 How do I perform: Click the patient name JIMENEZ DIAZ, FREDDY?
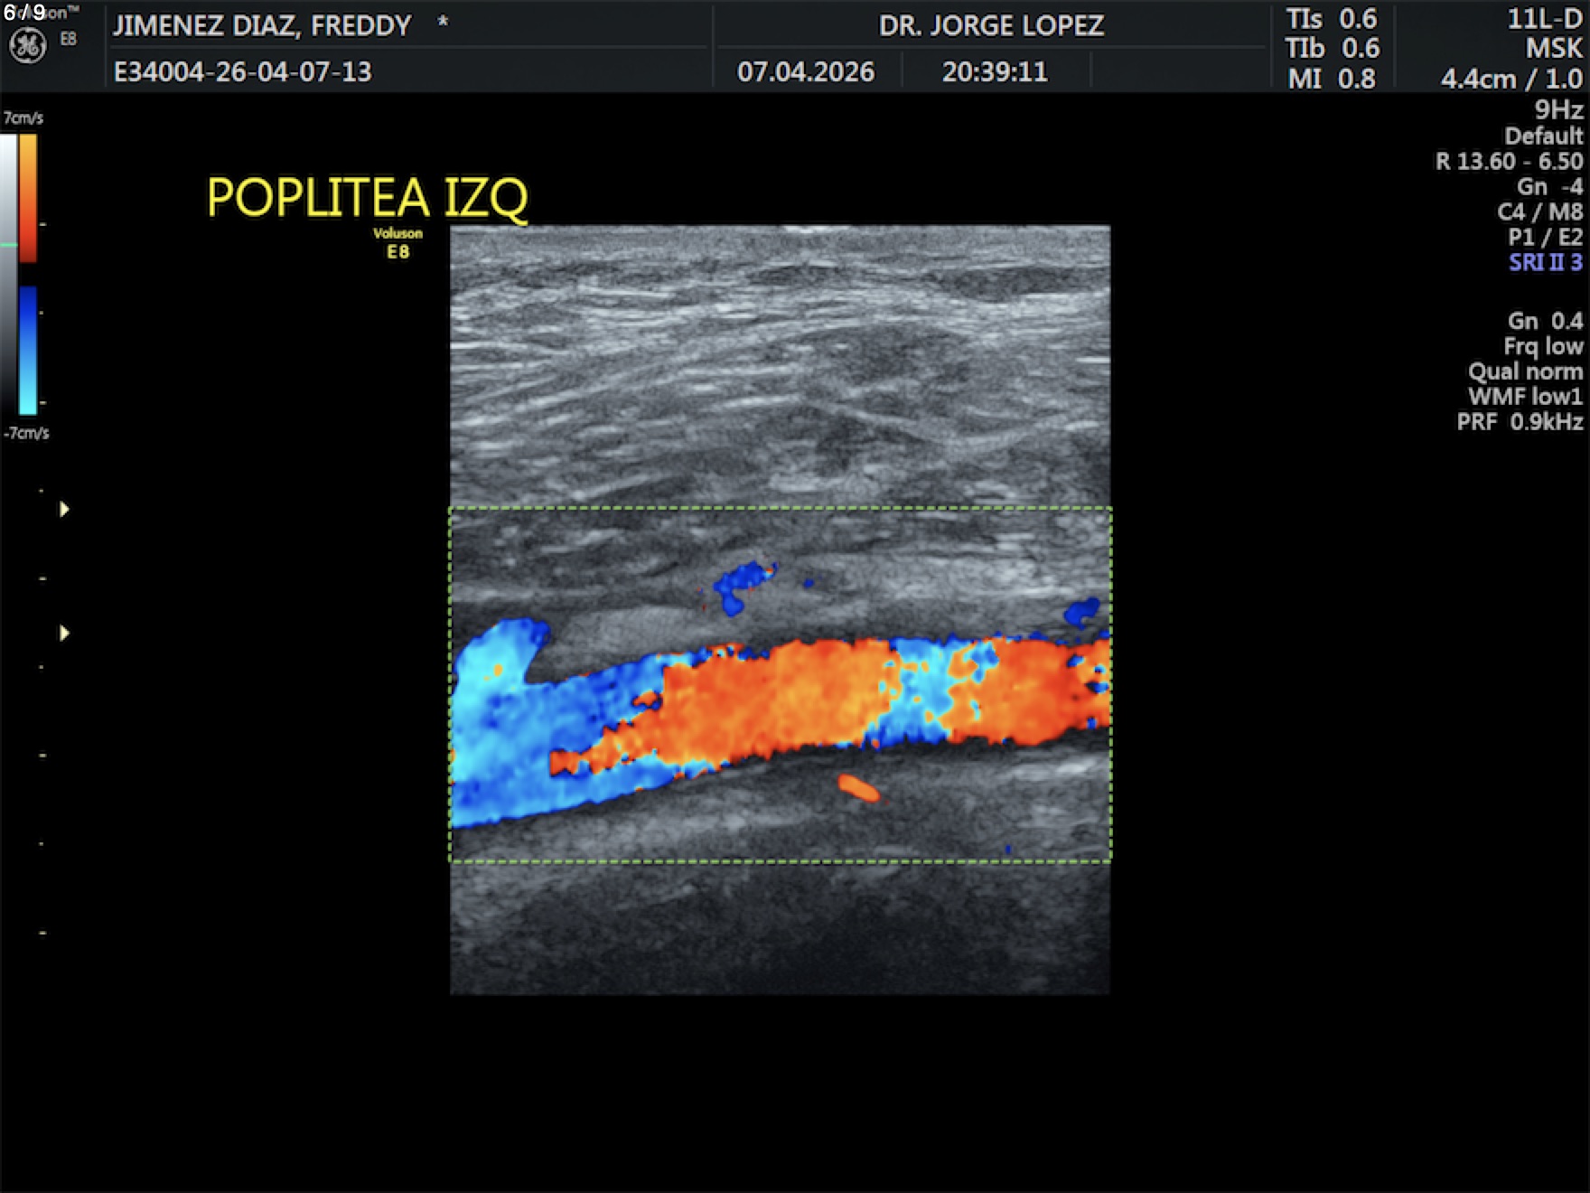click(262, 25)
